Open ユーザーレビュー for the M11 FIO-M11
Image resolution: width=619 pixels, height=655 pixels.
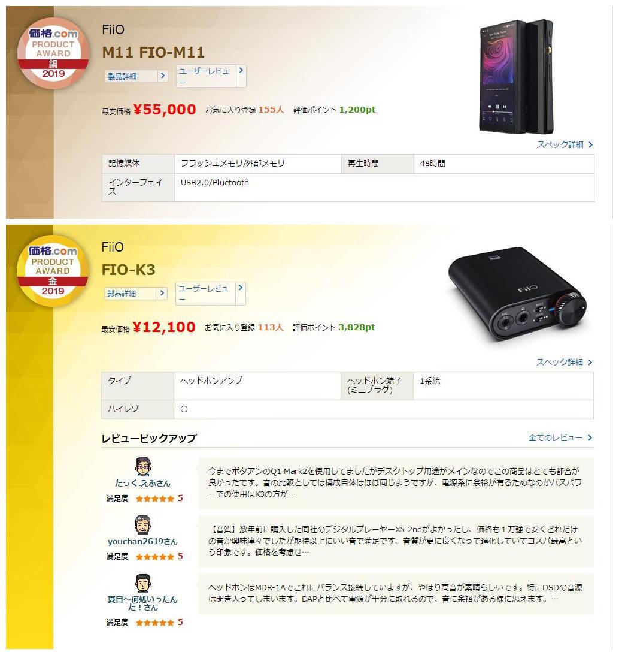(211, 76)
